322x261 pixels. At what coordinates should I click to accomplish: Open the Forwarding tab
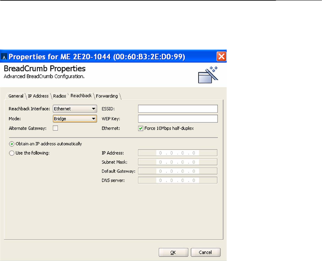point(107,96)
